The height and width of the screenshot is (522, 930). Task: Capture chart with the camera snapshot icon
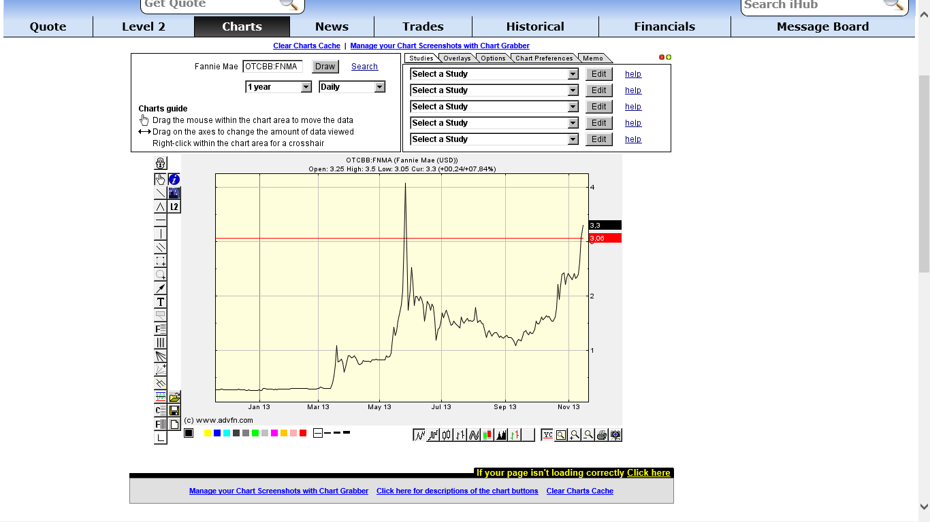[615, 435]
